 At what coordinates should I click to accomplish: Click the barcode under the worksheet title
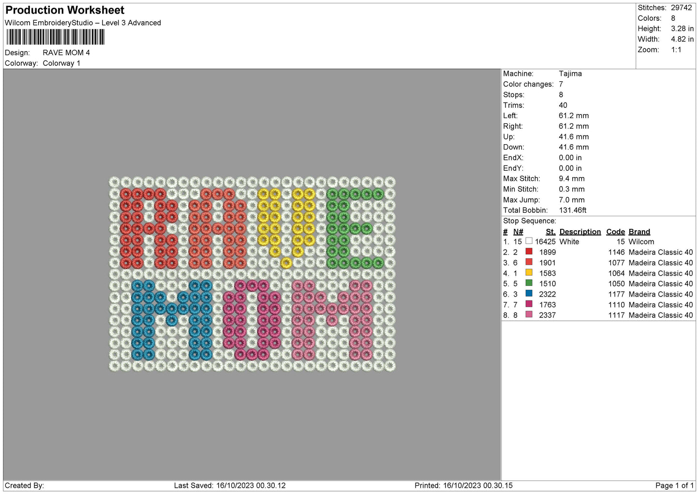(55, 37)
